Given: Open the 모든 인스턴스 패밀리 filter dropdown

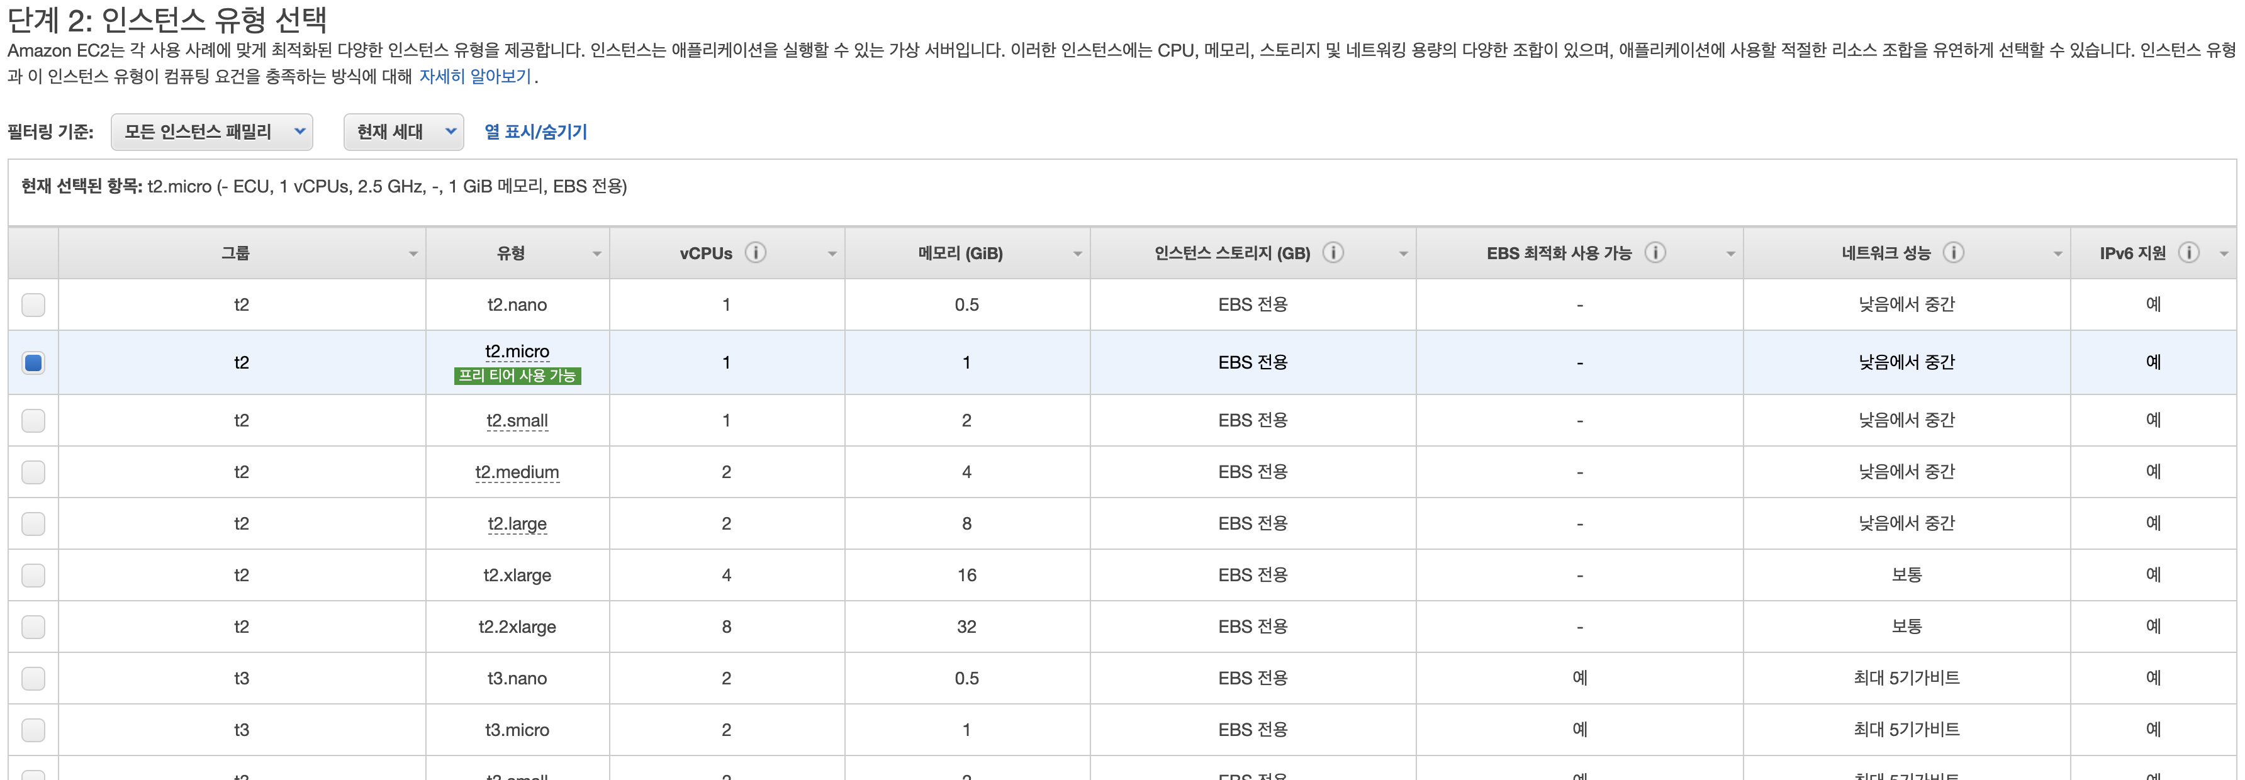Looking at the screenshot, I should click(212, 133).
